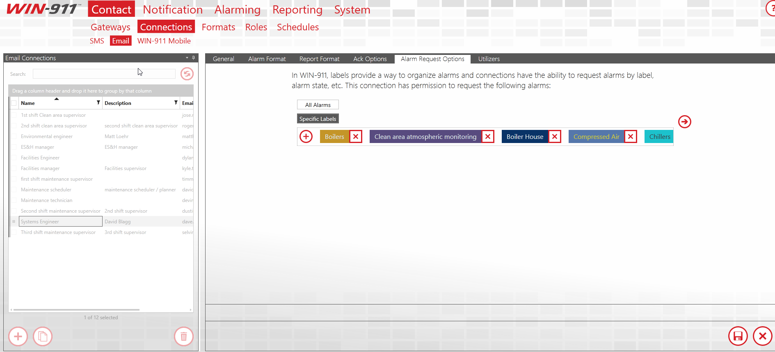Uncheck the Systems Engineer row checkbox
This screenshot has width=775, height=352.
pos(14,222)
